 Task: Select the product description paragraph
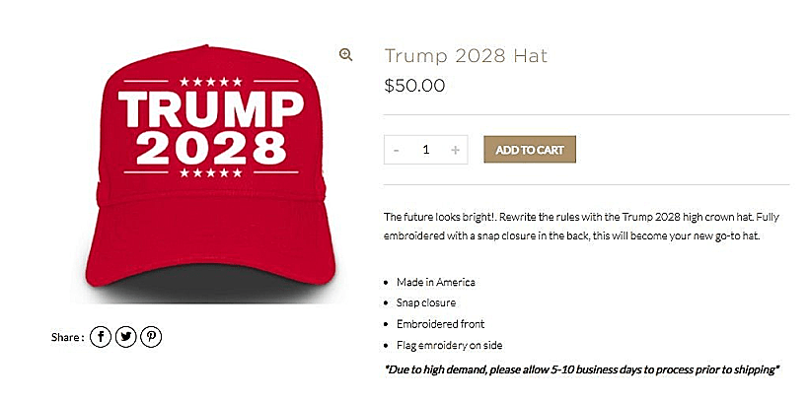(x=581, y=227)
